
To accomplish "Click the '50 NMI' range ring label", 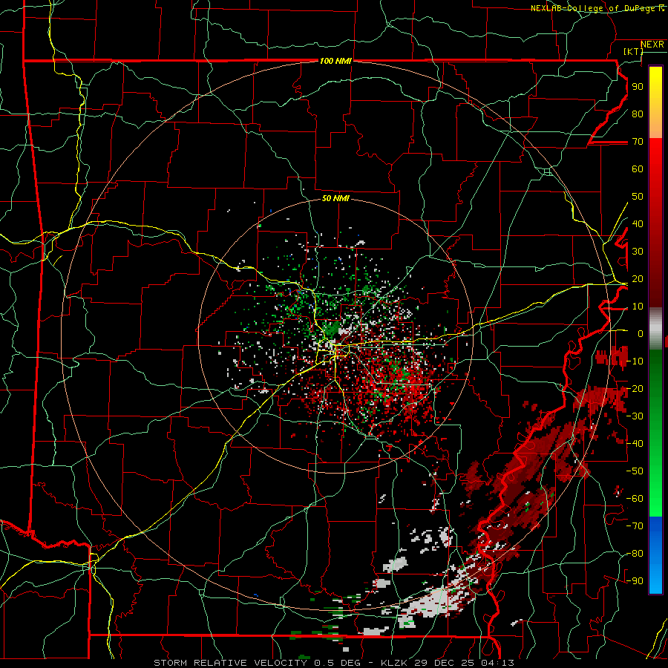I will click(335, 198).
